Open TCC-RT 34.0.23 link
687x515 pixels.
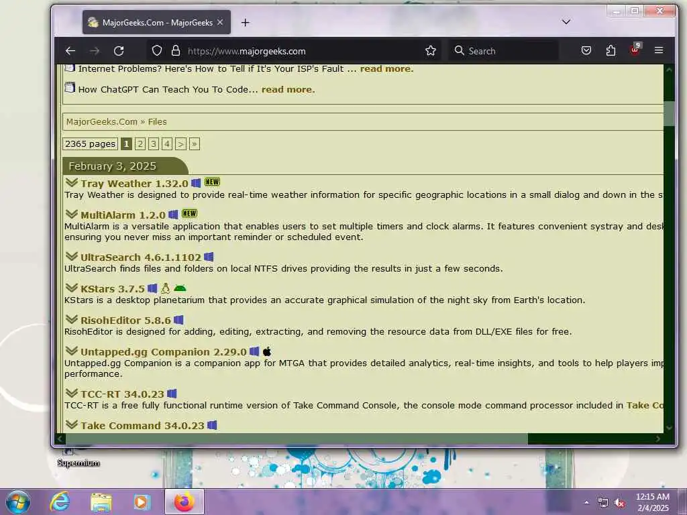click(x=122, y=394)
